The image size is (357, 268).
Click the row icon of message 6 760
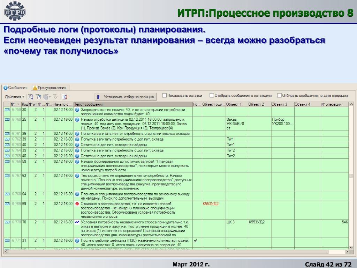(x=7, y=119)
